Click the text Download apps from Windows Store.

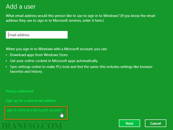[39, 55]
